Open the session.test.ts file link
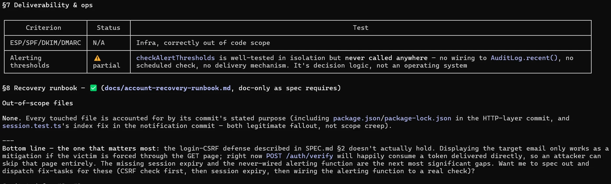Screen dimensions: 611x184 coord(32,126)
